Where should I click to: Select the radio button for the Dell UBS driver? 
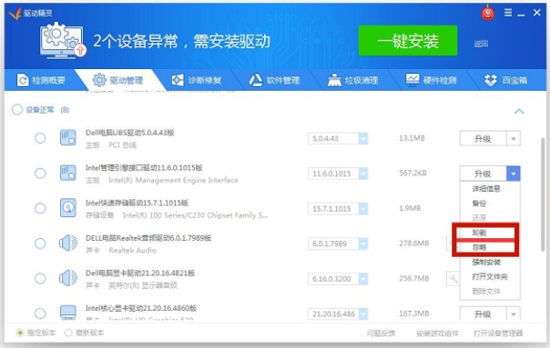[40, 138]
